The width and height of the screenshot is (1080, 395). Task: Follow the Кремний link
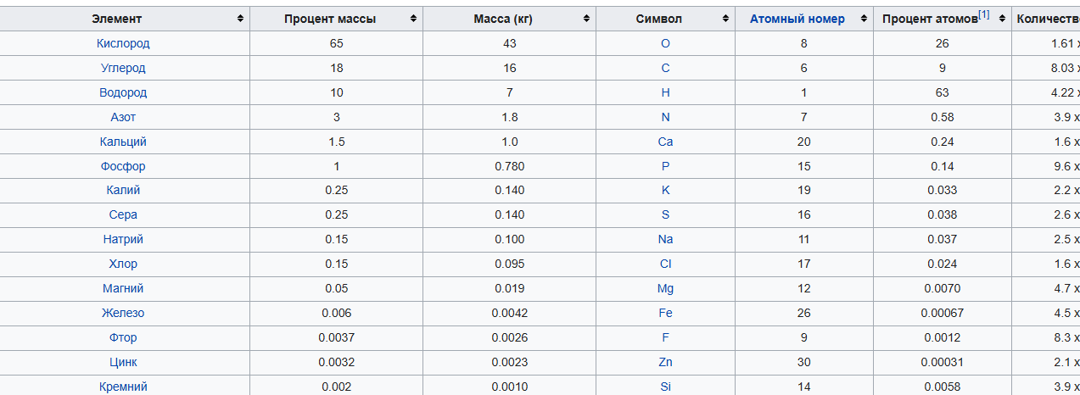click(x=123, y=387)
